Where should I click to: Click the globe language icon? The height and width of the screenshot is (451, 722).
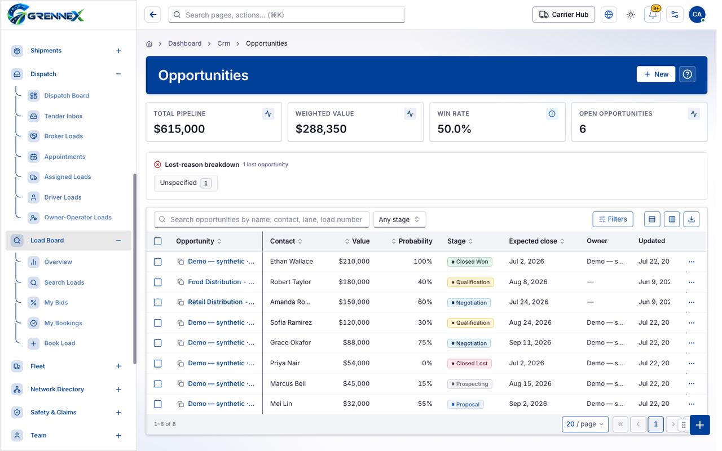tap(609, 15)
